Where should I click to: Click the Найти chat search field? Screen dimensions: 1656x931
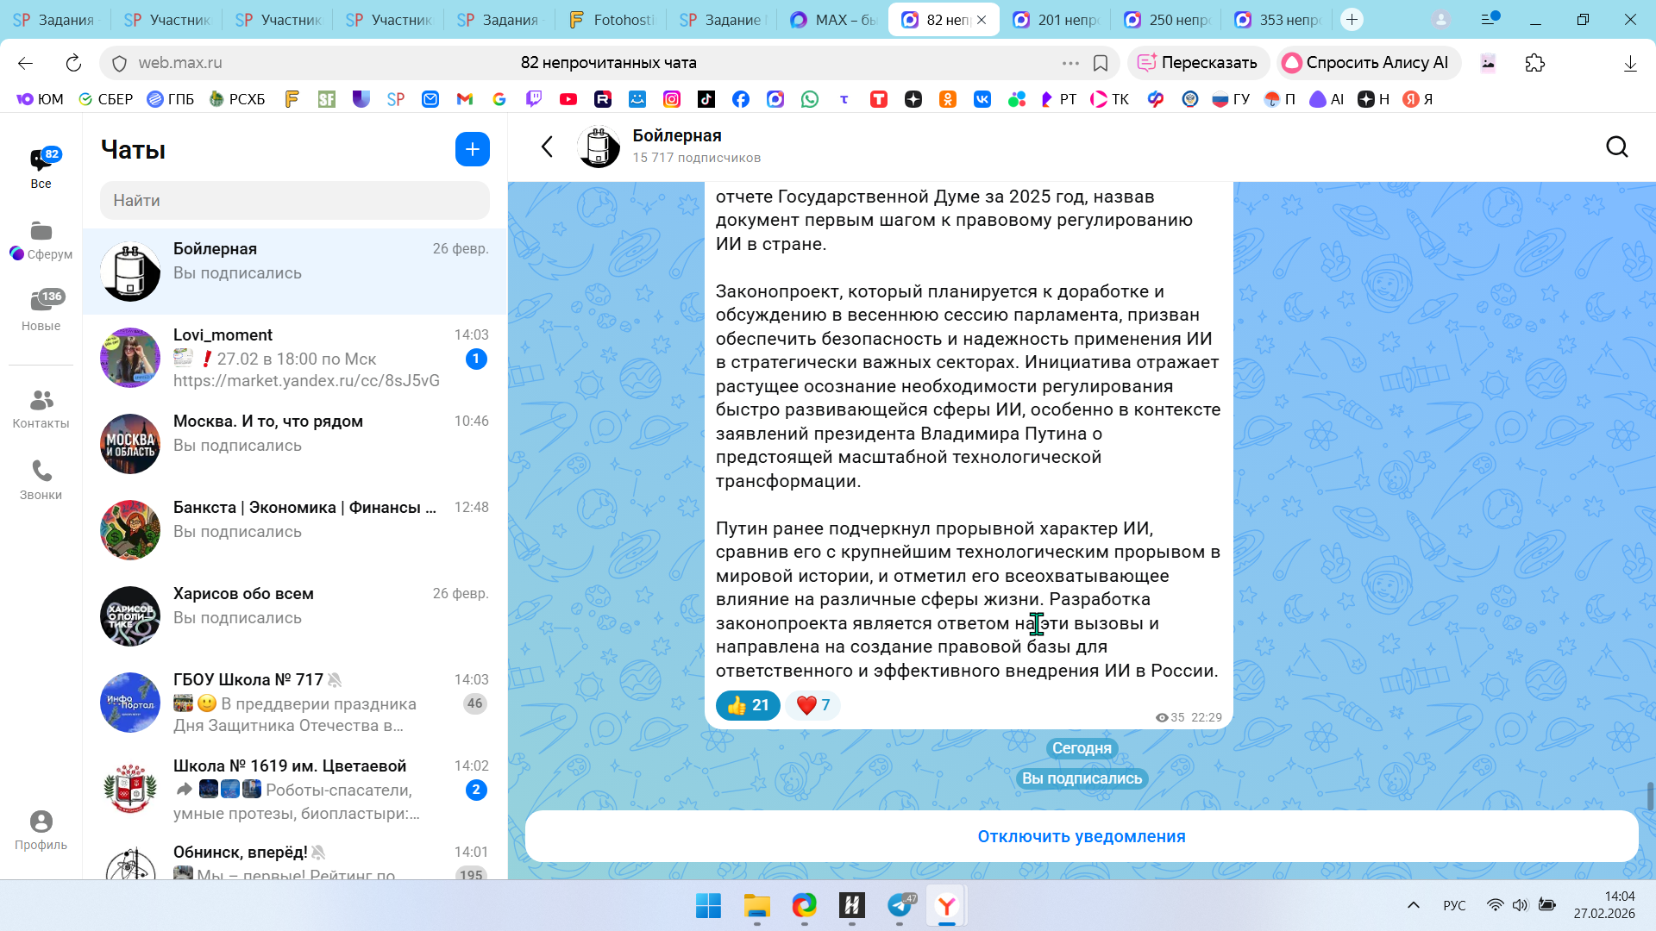(295, 200)
